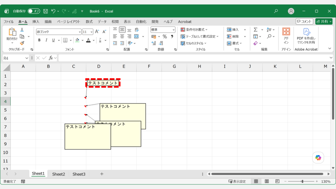Click the user account avatar
This screenshot has width=336, height=189.
[x=291, y=11]
